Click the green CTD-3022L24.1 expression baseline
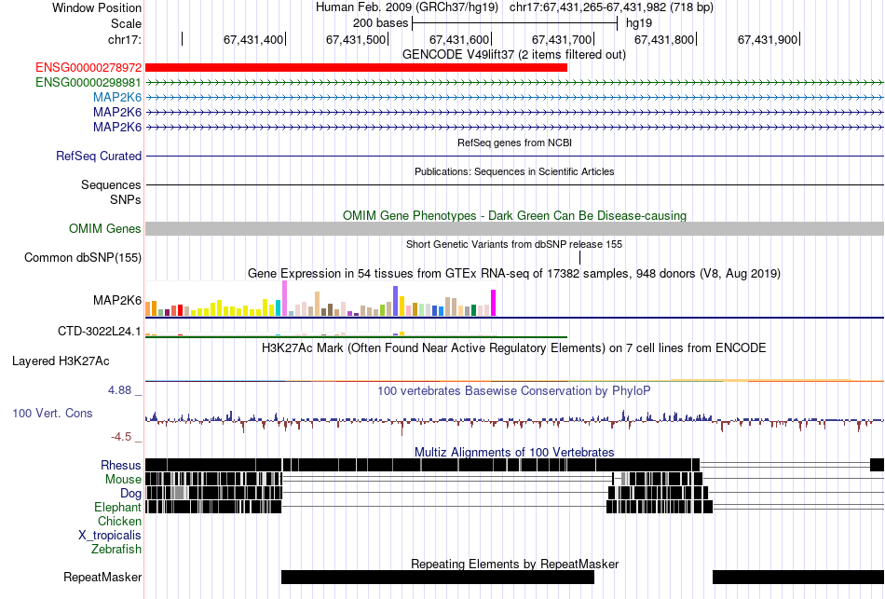This screenshot has width=885, height=599. click(x=356, y=337)
